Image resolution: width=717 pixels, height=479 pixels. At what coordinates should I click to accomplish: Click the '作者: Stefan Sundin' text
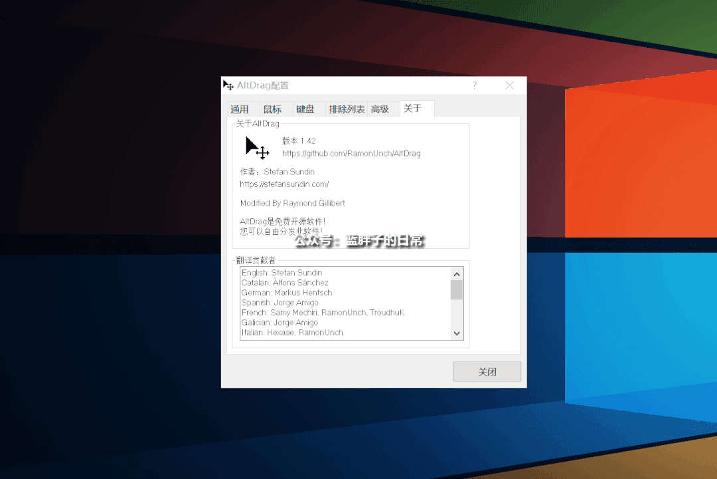(x=277, y=172)
